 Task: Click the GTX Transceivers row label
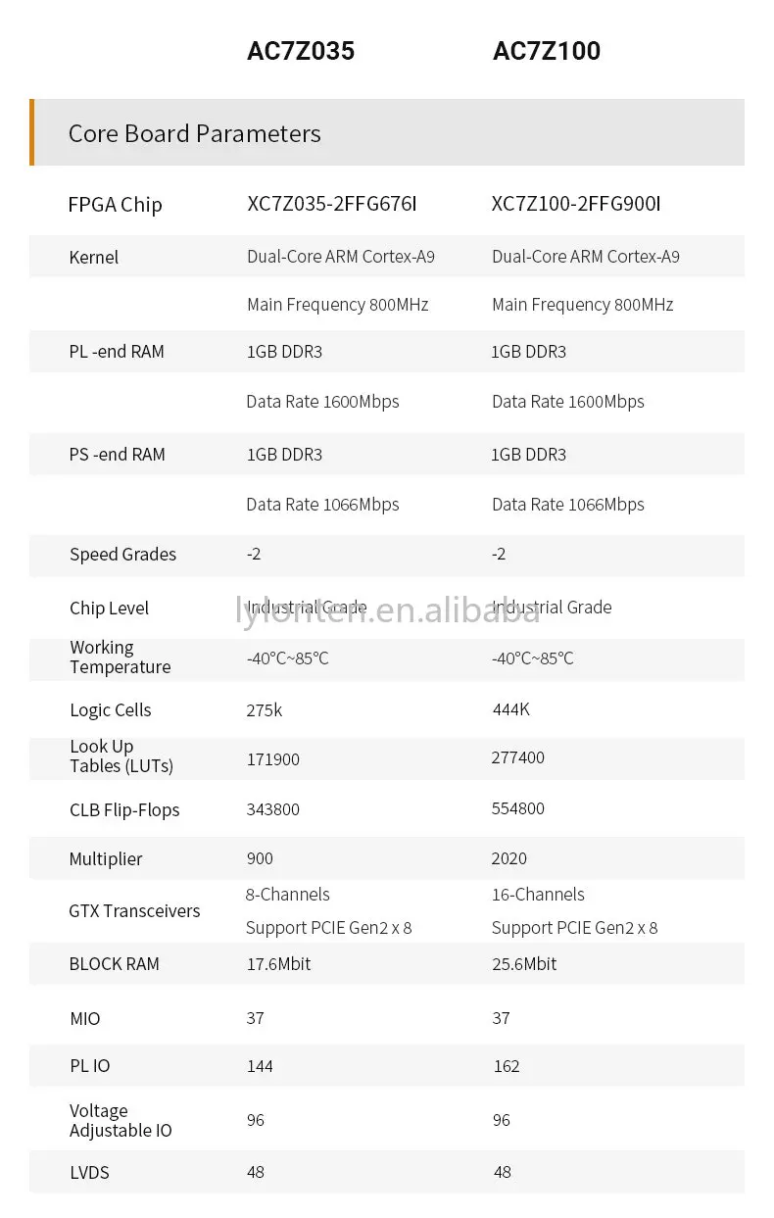pyautogui.click(x=134, y=911)
